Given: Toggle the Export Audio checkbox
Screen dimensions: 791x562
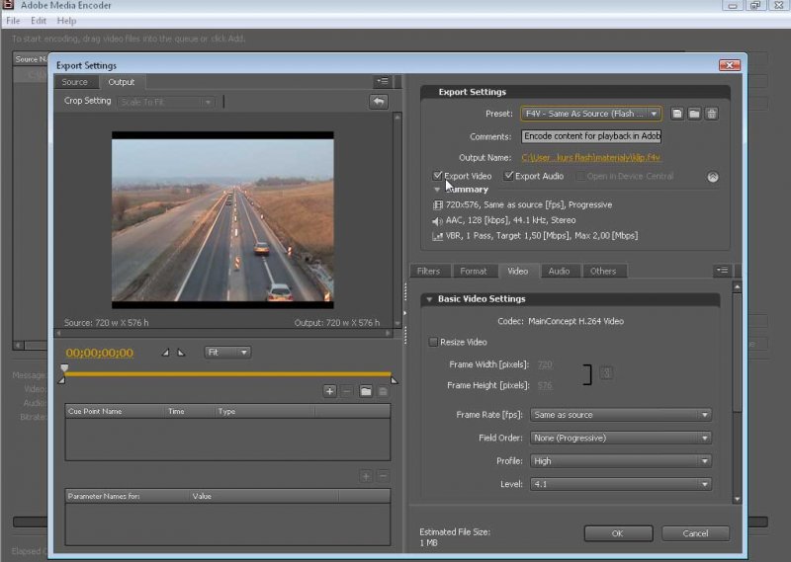Looking at the screenshot, I should 509,176.
